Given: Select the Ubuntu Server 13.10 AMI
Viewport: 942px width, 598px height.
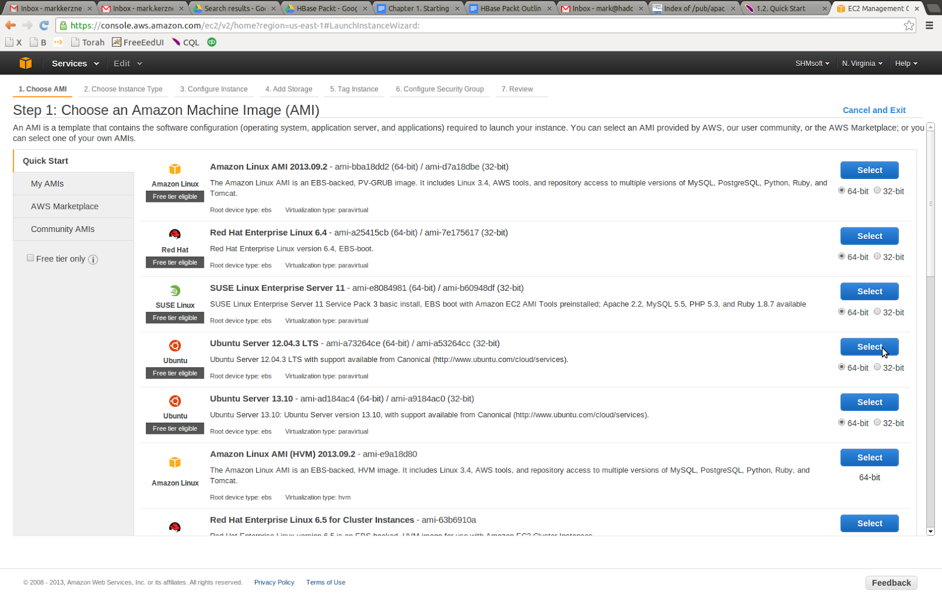Looking at the screenshot, I should pyautogui.click(x=869, y=402).
